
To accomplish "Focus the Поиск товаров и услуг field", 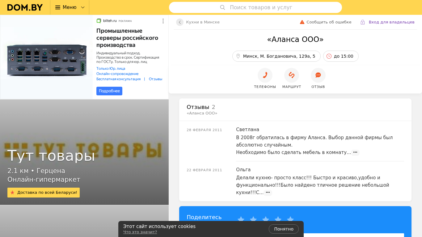I will 255,7.
